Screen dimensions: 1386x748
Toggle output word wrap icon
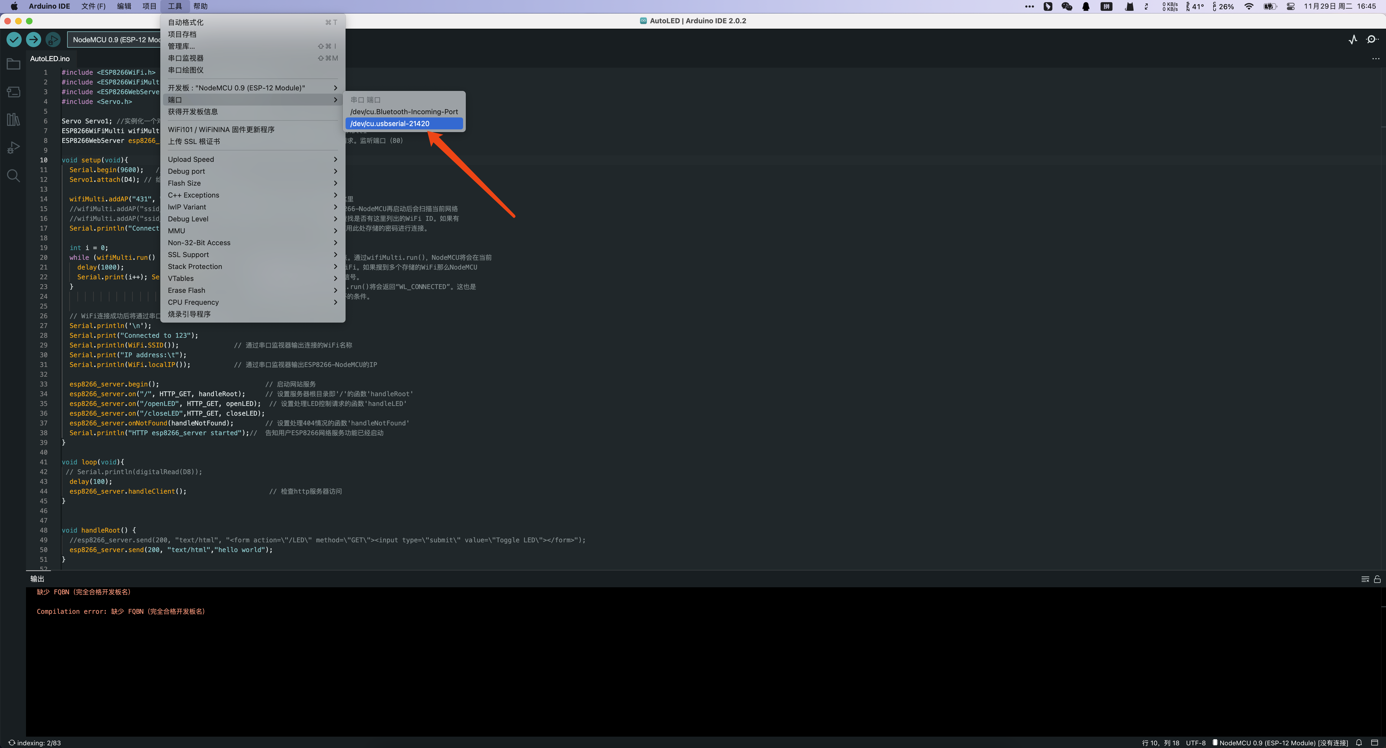[x=1365, y=579]
